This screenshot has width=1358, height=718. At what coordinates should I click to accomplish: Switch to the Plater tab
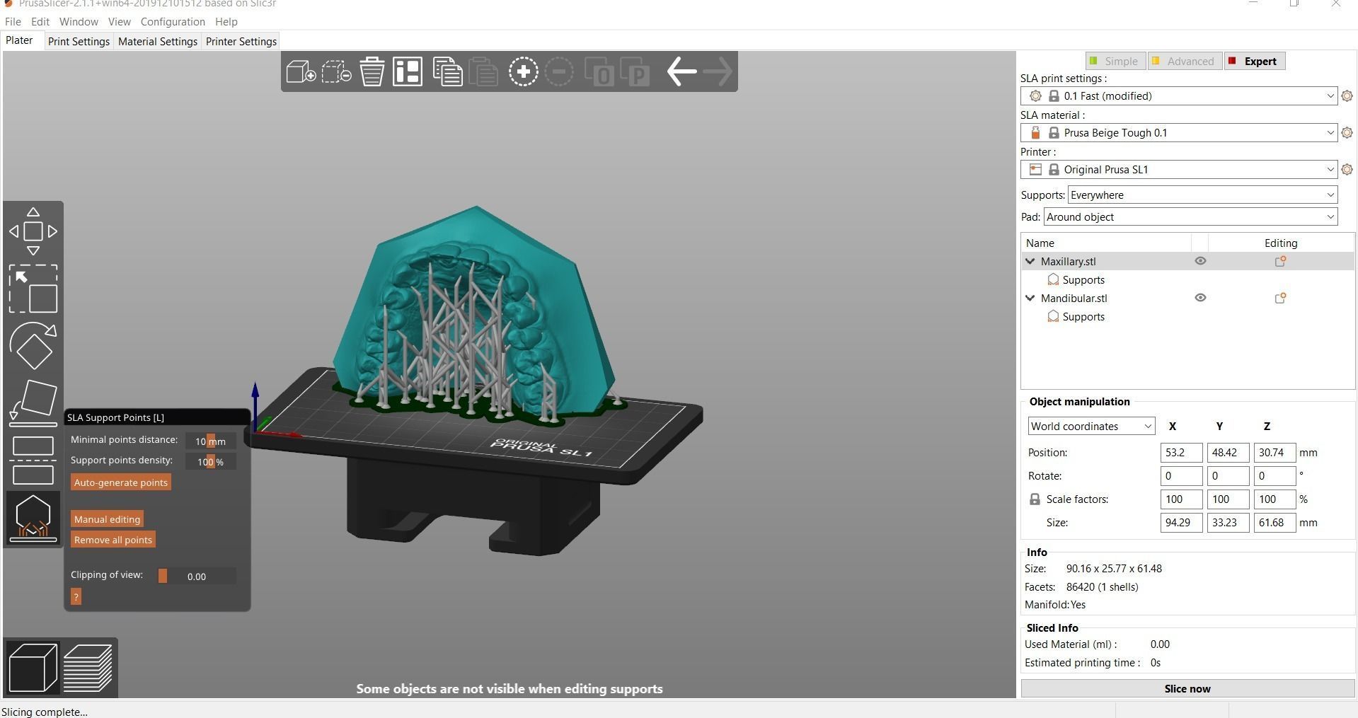click(20, 40)
